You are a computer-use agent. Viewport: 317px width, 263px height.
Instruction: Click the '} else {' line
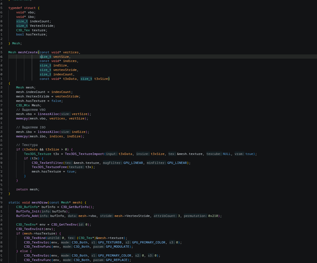24,251
